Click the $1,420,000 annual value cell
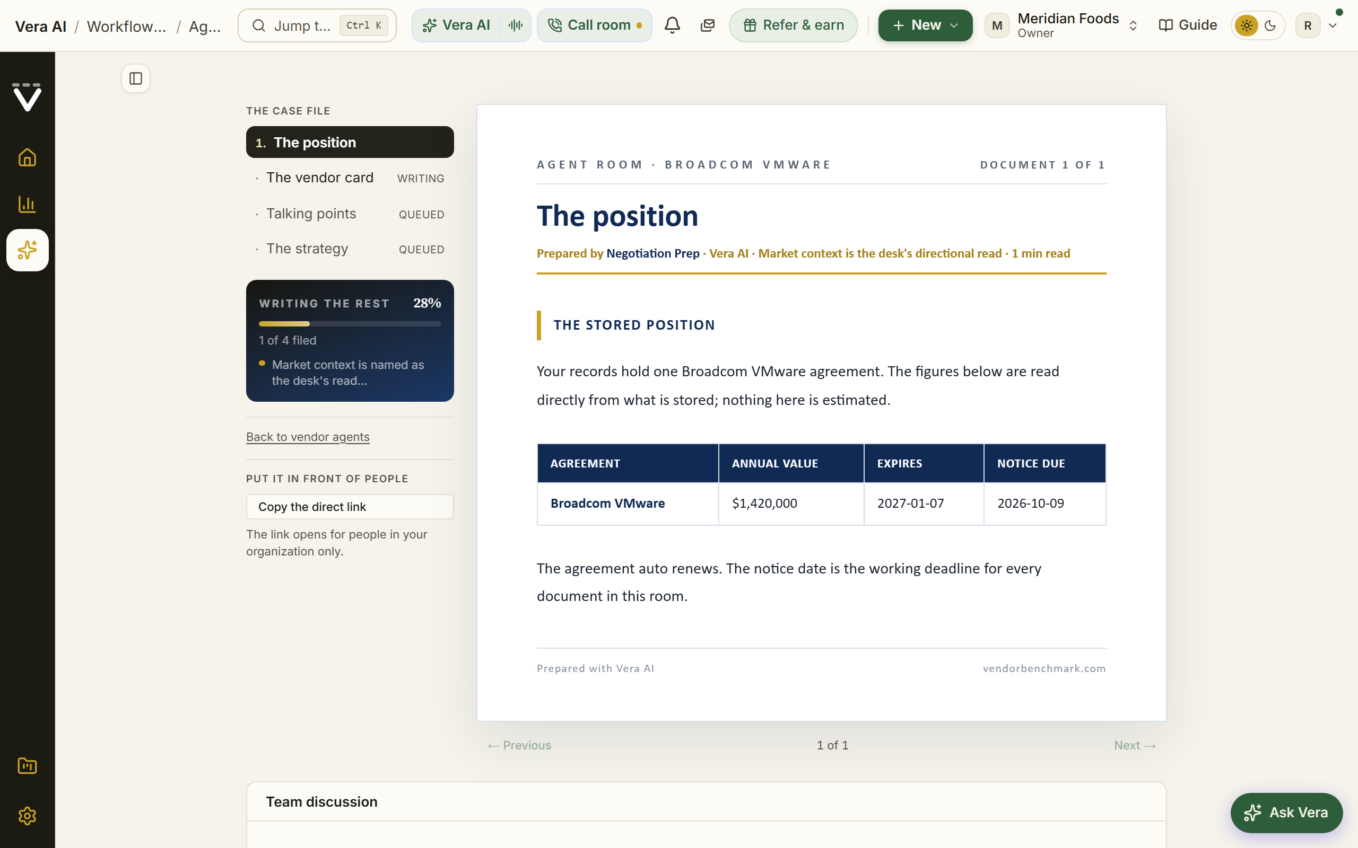Screen dimensions: 1358x848 [791, 503]
